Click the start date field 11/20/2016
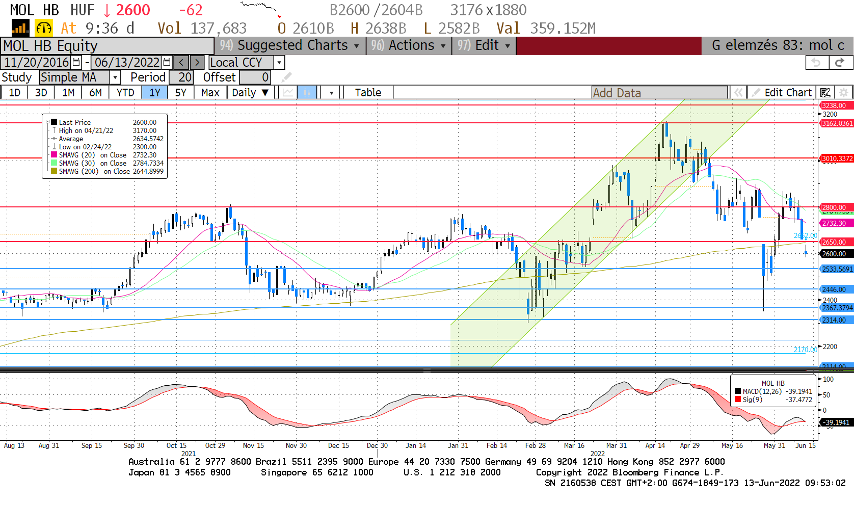This screenshot has width=854, height=505. click(37, 62)
